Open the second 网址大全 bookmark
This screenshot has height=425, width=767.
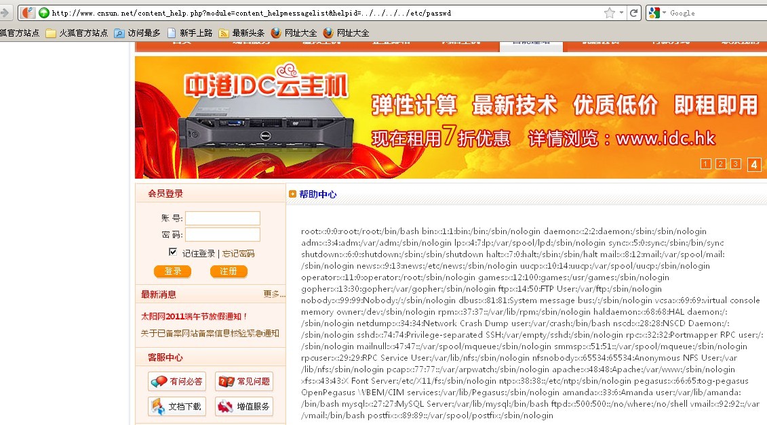(347, 33)
